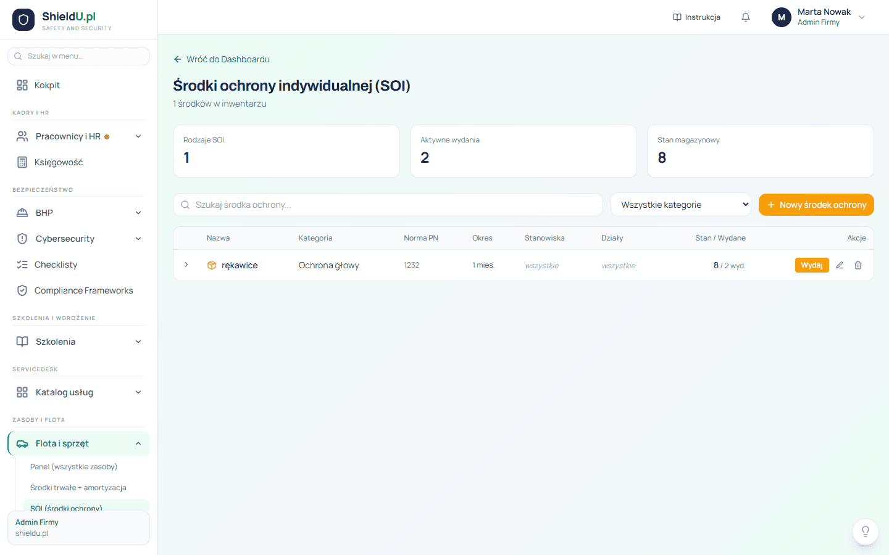Click the Marta Nowak avatar
889x555 pixels.
click(x=782, y=17)
